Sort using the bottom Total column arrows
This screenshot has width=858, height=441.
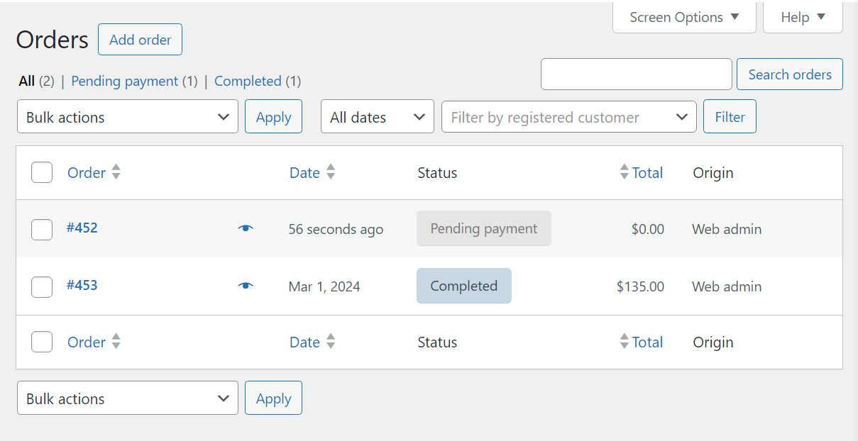pyautogui.click(x=640, y=342)
